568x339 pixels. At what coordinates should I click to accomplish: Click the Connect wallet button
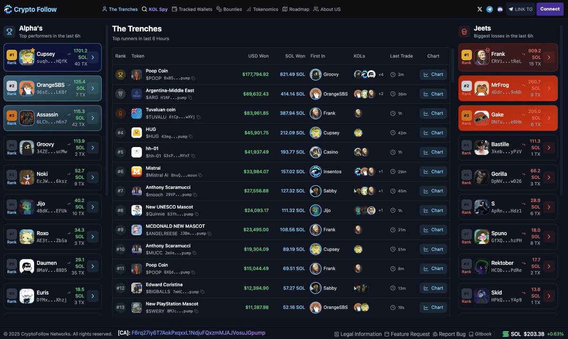[x=550, y=9]
